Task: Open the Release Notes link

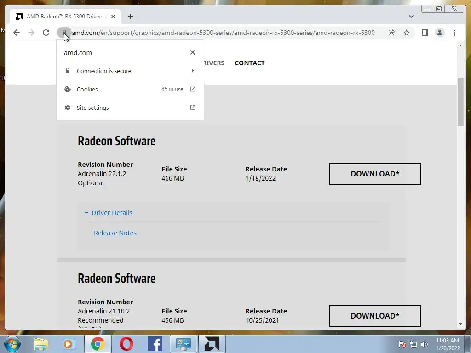Action: pyautogui.click(x=115, y=233)
